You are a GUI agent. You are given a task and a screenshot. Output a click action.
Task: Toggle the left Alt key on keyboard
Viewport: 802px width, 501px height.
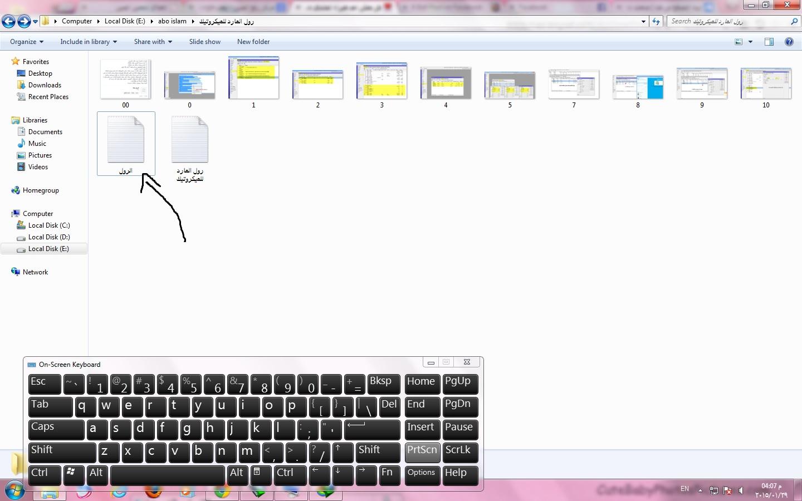tap(97, 475)
